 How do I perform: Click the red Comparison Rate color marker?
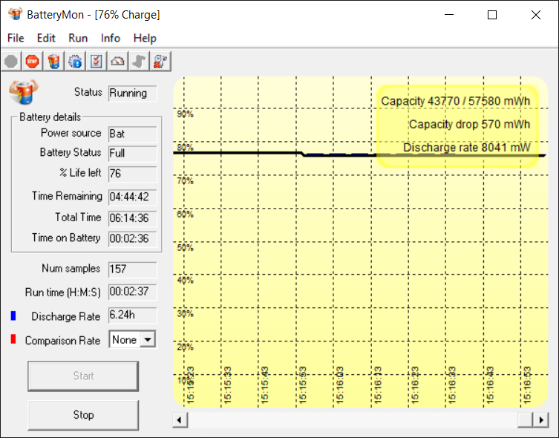(x=13, y=339)
